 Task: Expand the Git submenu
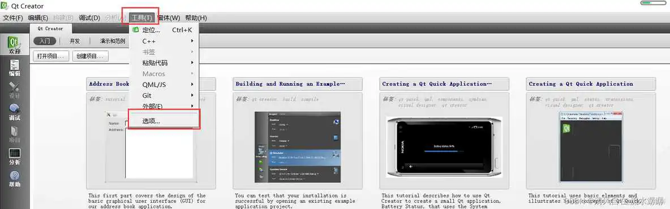coord(164,95)
